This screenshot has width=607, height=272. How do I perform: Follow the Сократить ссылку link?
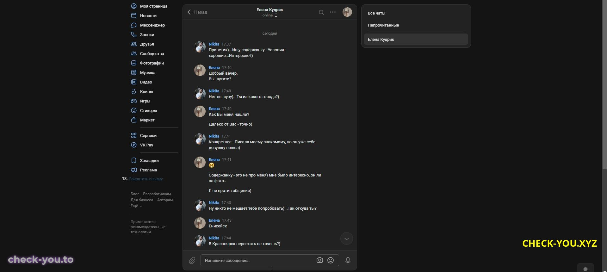[x=146, y=179]
